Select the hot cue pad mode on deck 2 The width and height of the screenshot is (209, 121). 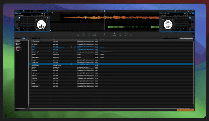pos(190,18)
